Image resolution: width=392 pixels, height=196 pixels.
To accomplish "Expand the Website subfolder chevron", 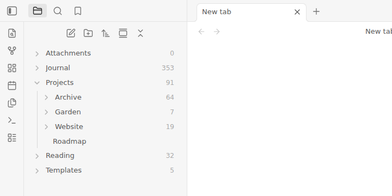I will point(46,127).
